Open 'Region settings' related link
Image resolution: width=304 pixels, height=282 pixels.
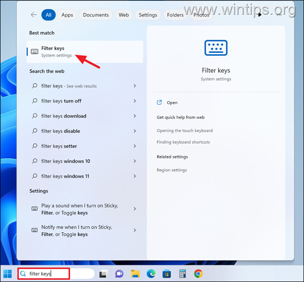pyautogui.click(x=172, y=170)
